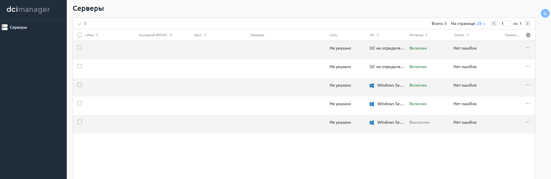Click Выключен power status in last row

(419, 123)
